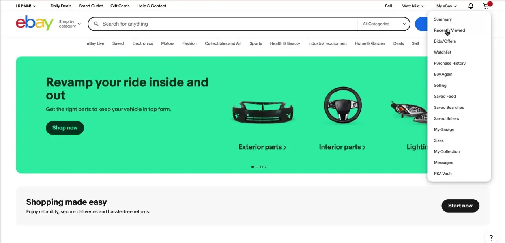Image resolution: width=505 pixels, height=243 pixels.
Task: Choose Recently Viewed from My eBay menu
Action: (449, 30)
